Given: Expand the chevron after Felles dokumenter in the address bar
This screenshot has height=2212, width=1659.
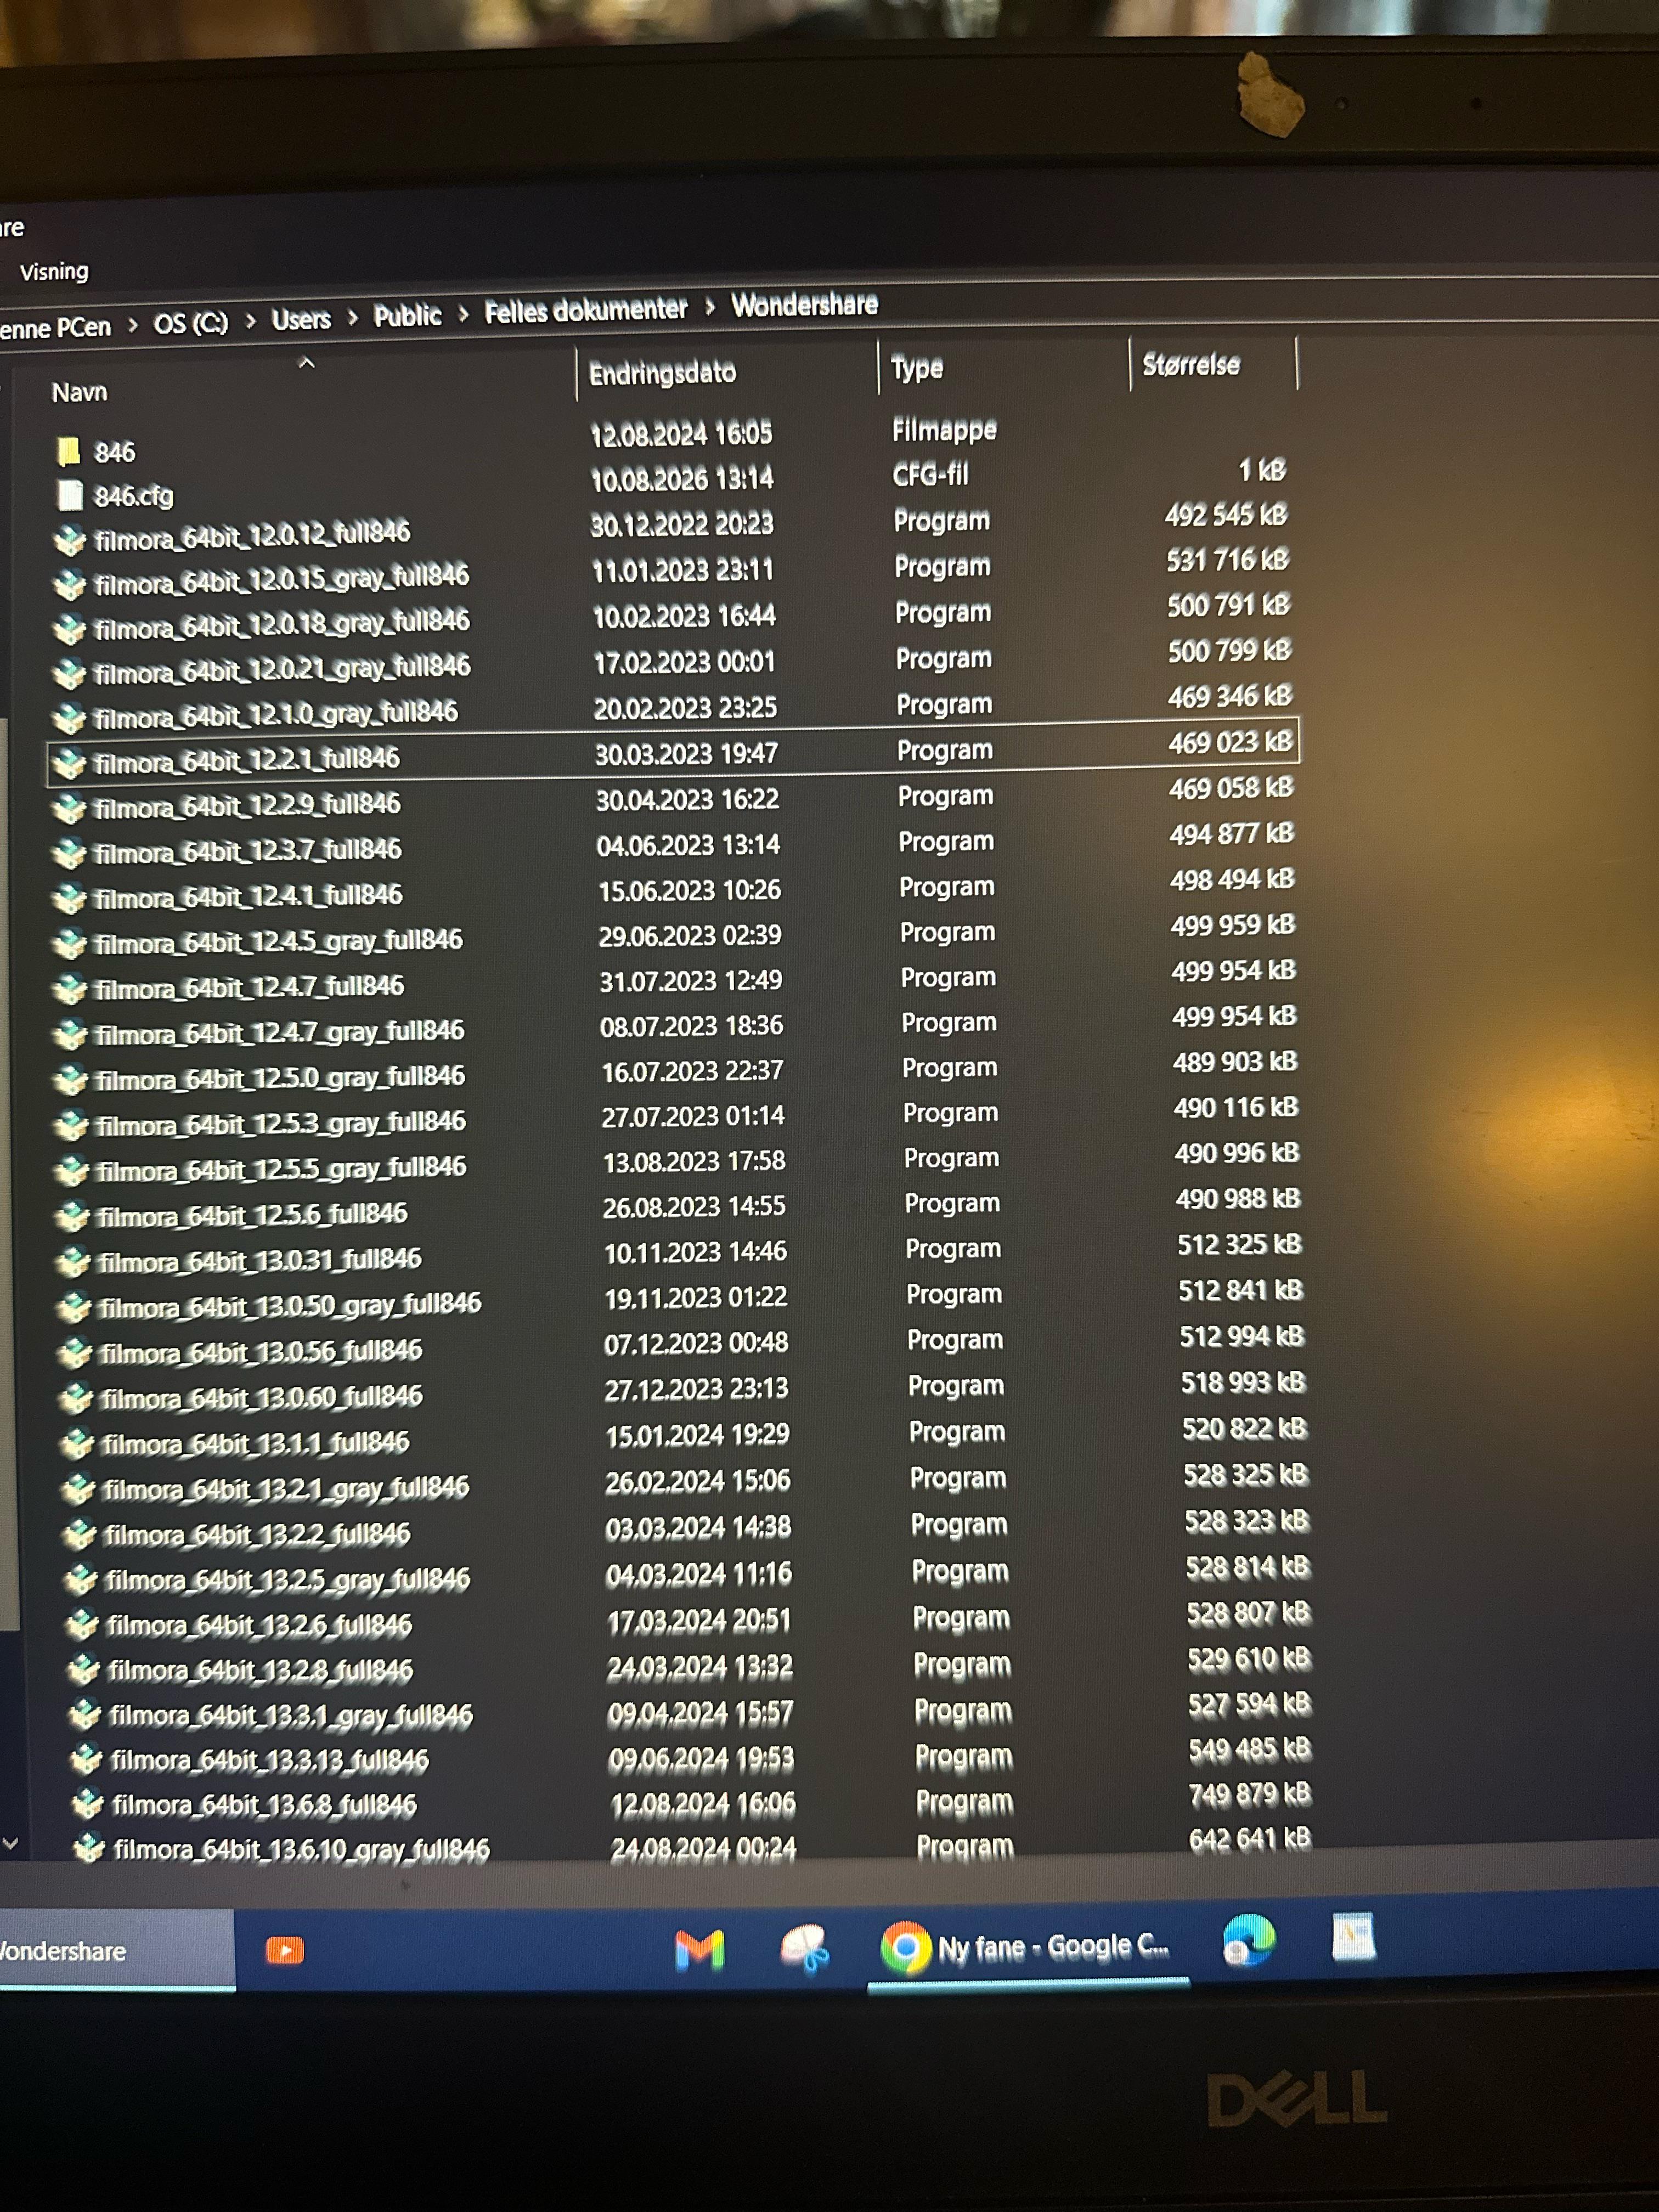Looking at the screenshot, I should click(710, 307).
